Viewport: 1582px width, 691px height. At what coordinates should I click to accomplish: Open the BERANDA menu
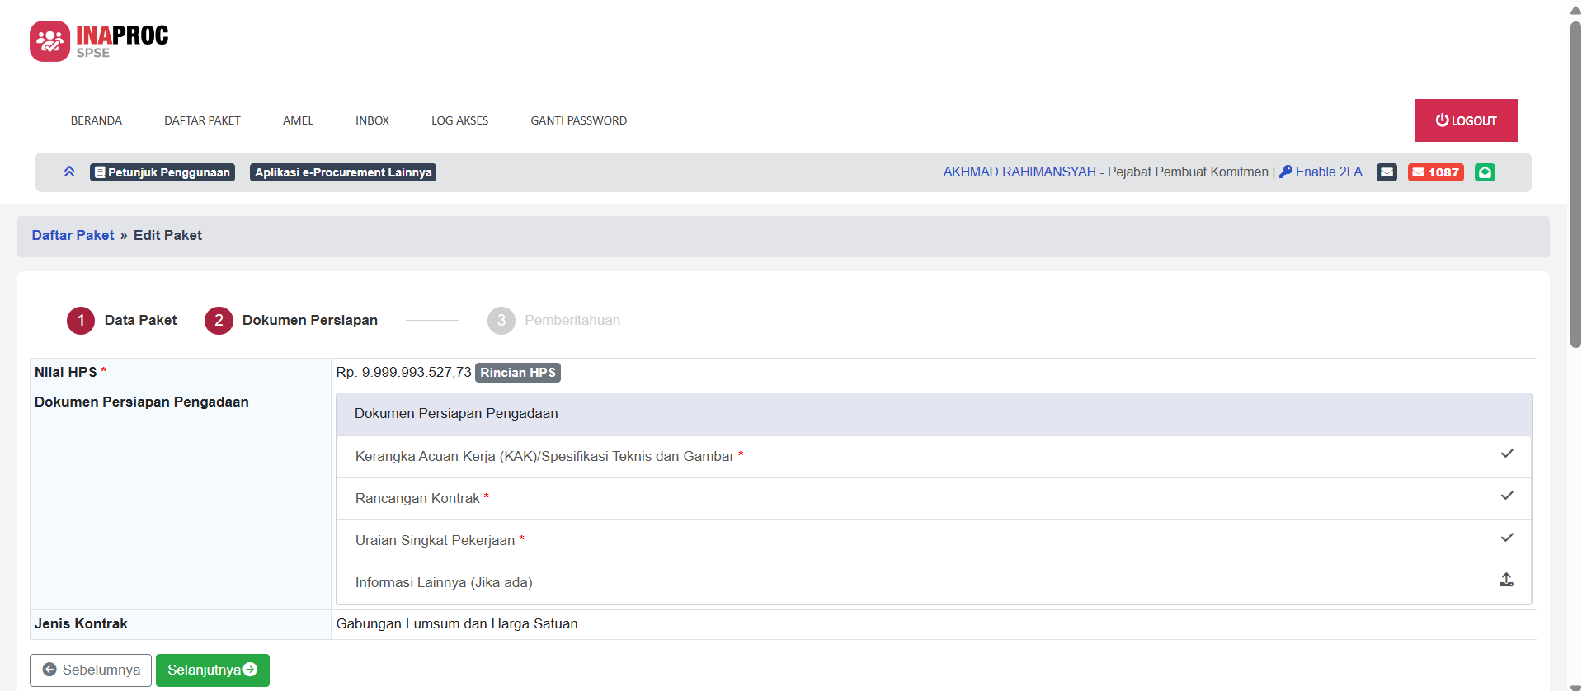click(x=97, y=120)
